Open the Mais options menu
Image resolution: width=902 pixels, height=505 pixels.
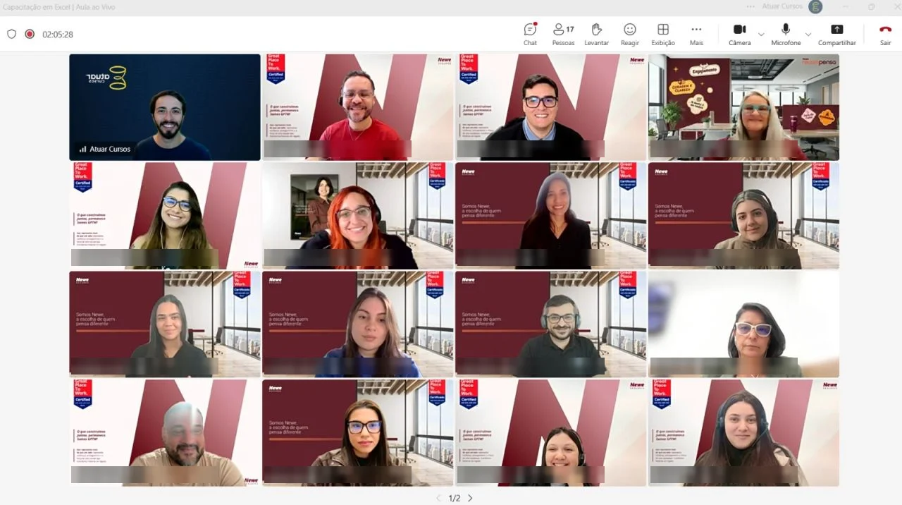[696, 34]
